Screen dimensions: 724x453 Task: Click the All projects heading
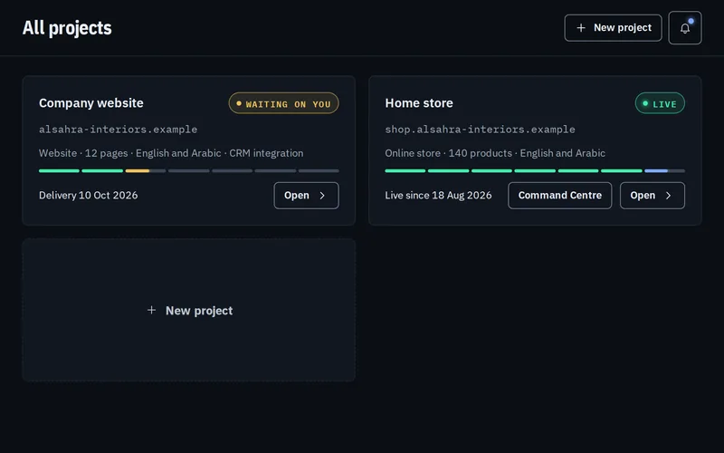click(67, 28)
